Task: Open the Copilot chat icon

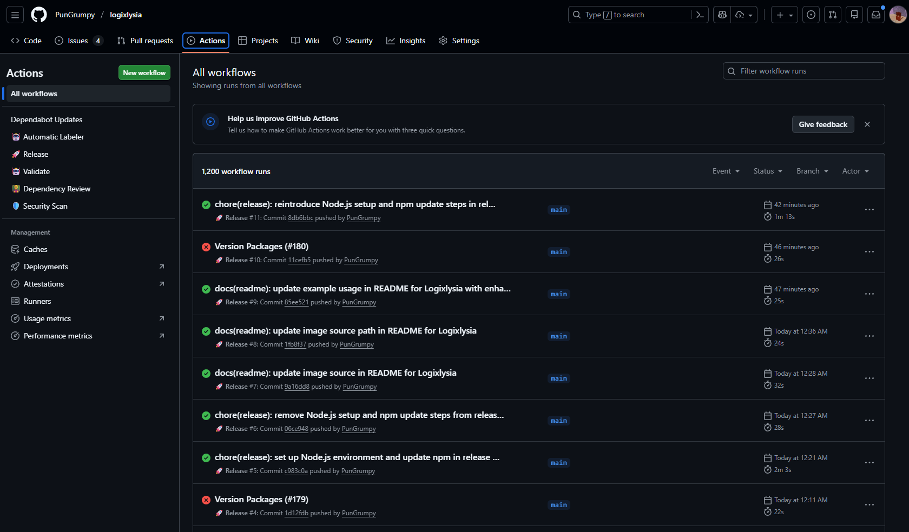Action: pos(722,15)
